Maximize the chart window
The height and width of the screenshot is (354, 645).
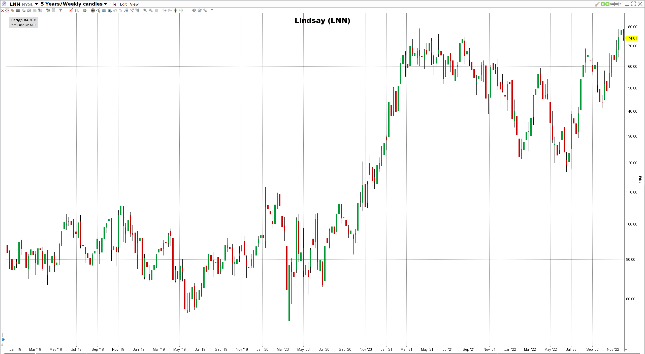pos(634,4)
